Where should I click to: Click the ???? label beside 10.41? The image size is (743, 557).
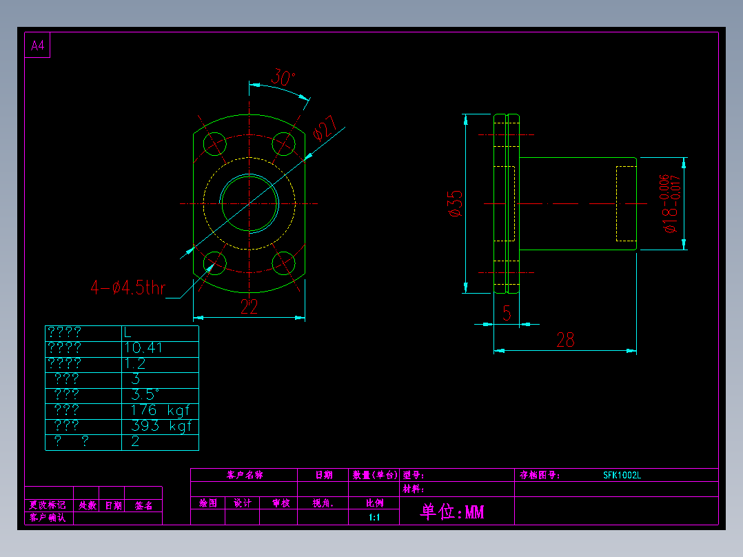click(x=65, y=348)
